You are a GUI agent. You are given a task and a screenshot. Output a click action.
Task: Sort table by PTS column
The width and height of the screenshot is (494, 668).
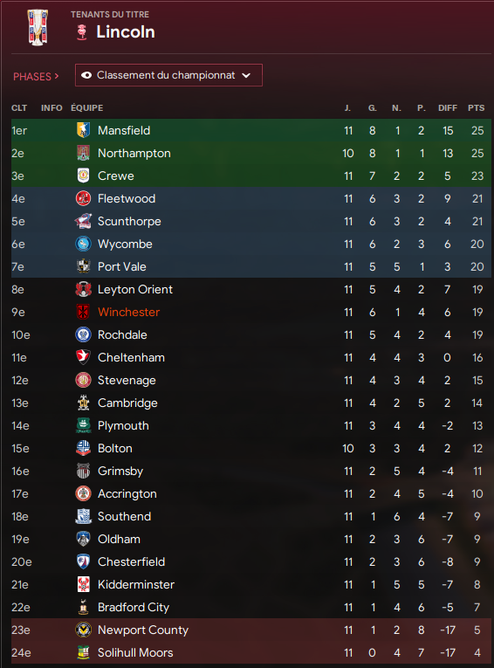[x=477, y=107]
